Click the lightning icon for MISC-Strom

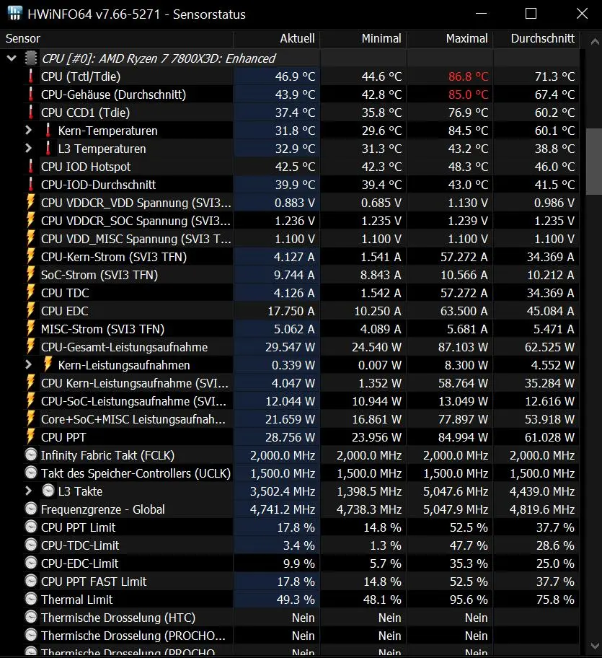(x=30, y=328)
